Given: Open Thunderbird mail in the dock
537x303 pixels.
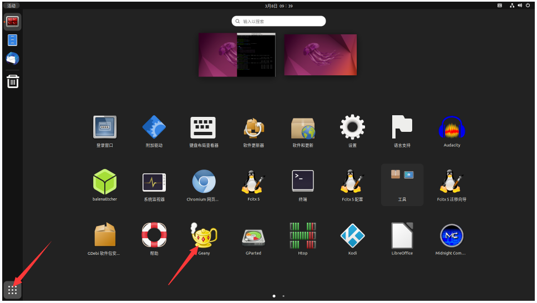Looking at the screenshot, I should point(12,58).
